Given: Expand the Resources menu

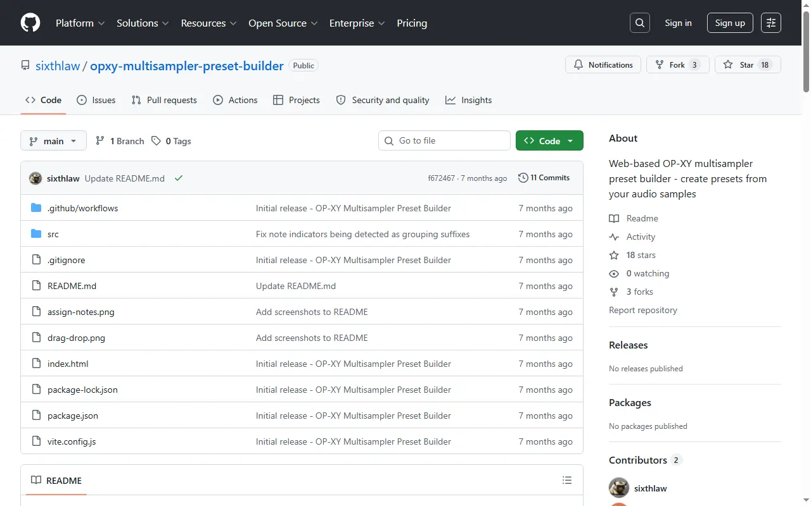Looking at the screenshot, I should [208, 23].
